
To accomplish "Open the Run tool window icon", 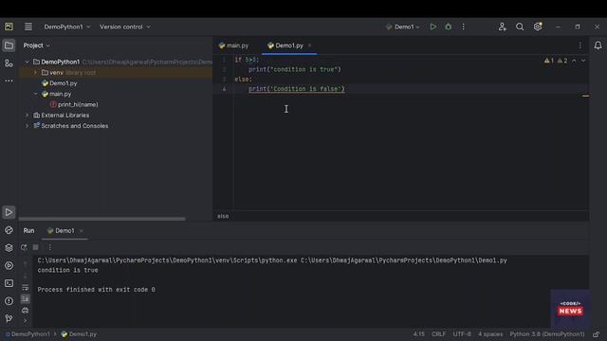I will pos(9,212).
